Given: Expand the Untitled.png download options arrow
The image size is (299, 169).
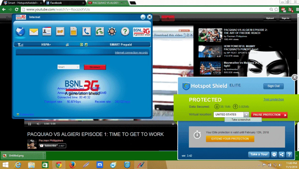Looking at the screenshot, I should 44,156.
